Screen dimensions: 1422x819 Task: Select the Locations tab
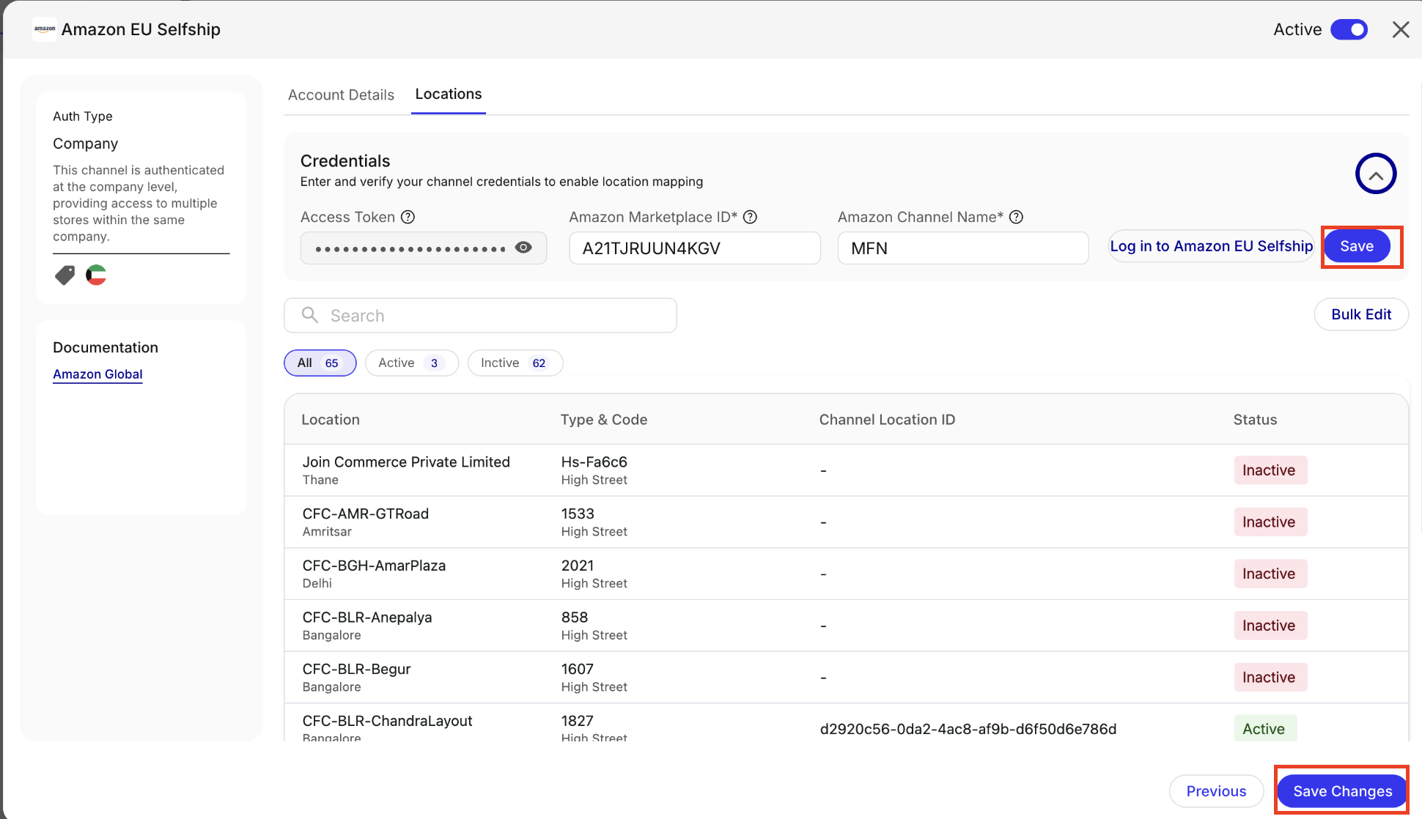[x=448, y=94]
